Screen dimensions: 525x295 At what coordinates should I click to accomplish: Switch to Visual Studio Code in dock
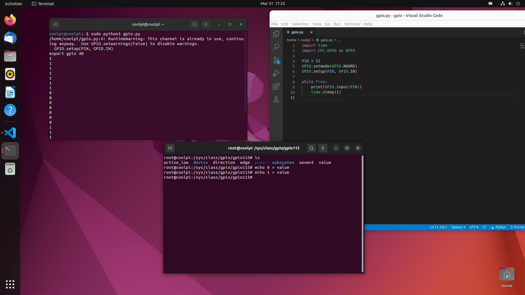click(x=10, y=133)
